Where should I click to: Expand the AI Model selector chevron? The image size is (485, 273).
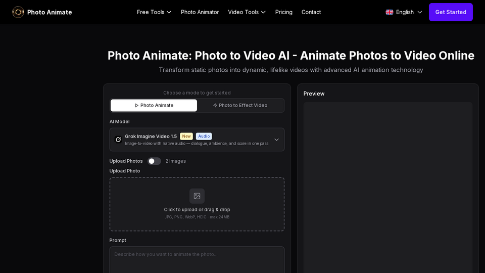(x=276, y=140)
